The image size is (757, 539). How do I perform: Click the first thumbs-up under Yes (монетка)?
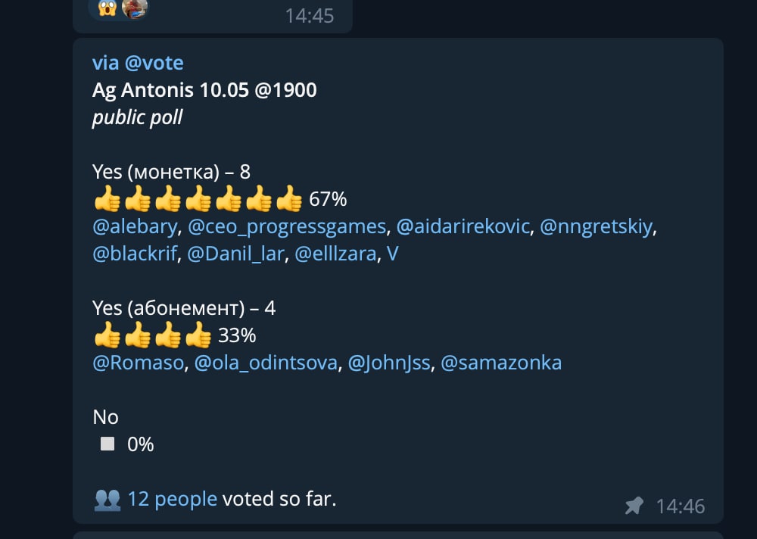click(x=107, y=201)
